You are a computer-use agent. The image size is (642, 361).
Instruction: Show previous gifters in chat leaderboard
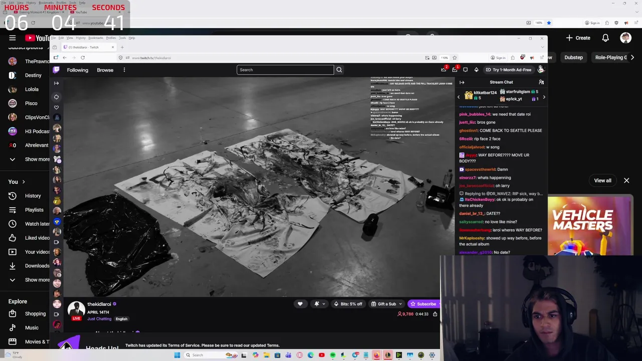[458, 97]
